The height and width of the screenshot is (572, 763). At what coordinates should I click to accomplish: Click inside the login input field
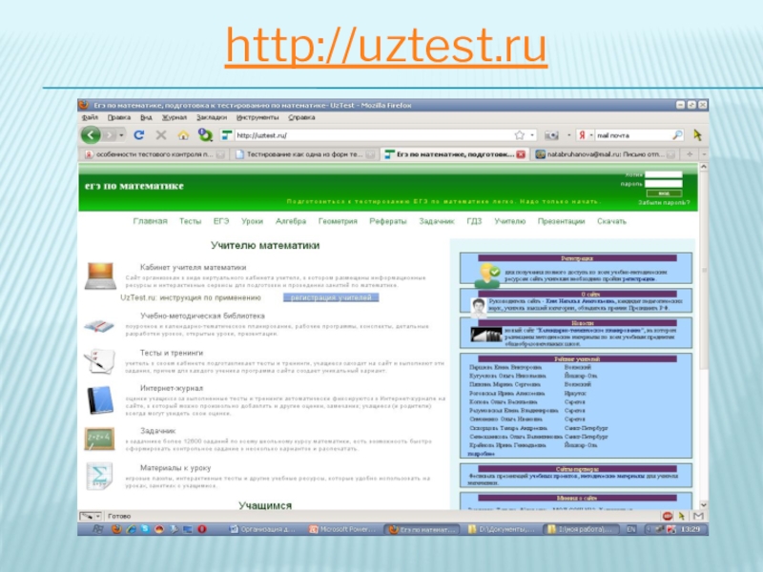[664, 174]
